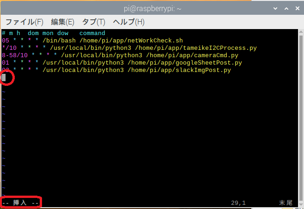Click the netWorkCheck.sh cron line
This screenshot has width=304, height=209.
92,41
